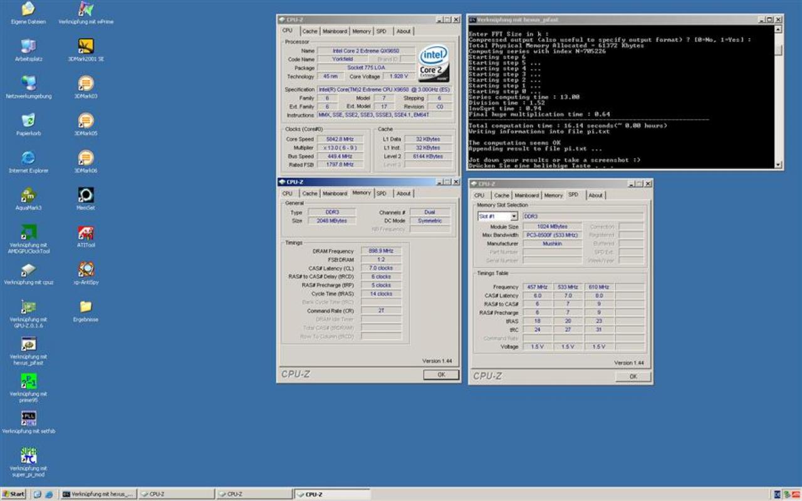Click the CAS# Latency value 7.0 clocks
Screen dimensions: 802x501
pyautogui.click(x=380, y=268)
